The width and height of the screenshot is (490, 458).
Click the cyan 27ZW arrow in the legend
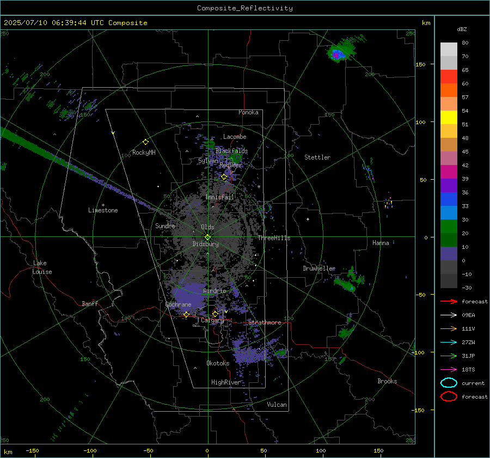(449, 343)
